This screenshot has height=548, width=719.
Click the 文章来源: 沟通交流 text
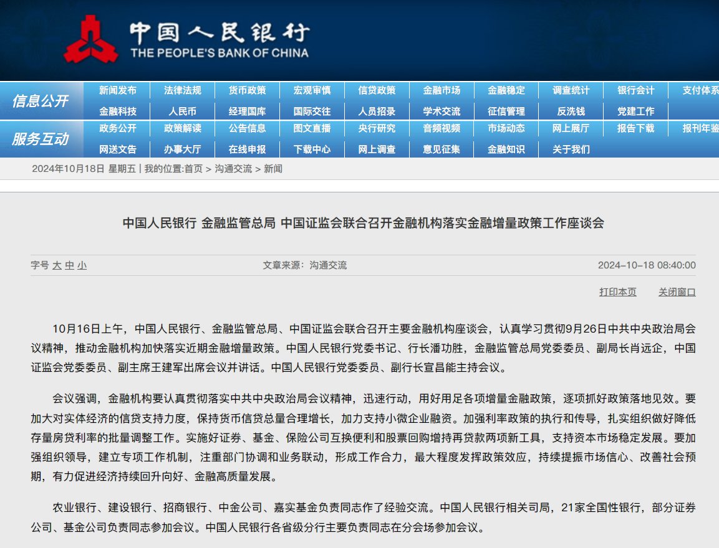coord(304,265)
